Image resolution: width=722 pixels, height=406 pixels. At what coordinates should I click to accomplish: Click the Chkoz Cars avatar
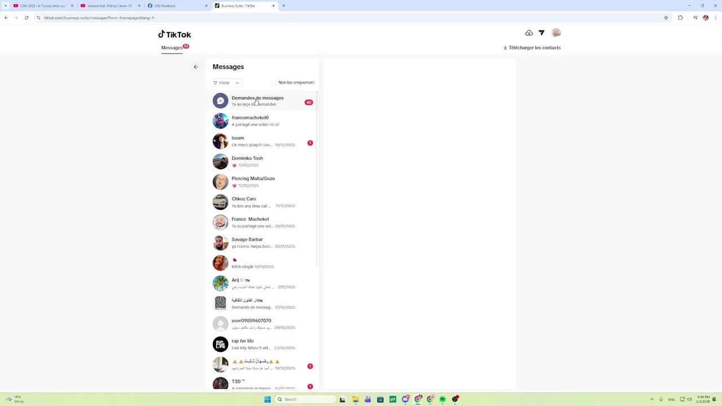pos(221,202)
